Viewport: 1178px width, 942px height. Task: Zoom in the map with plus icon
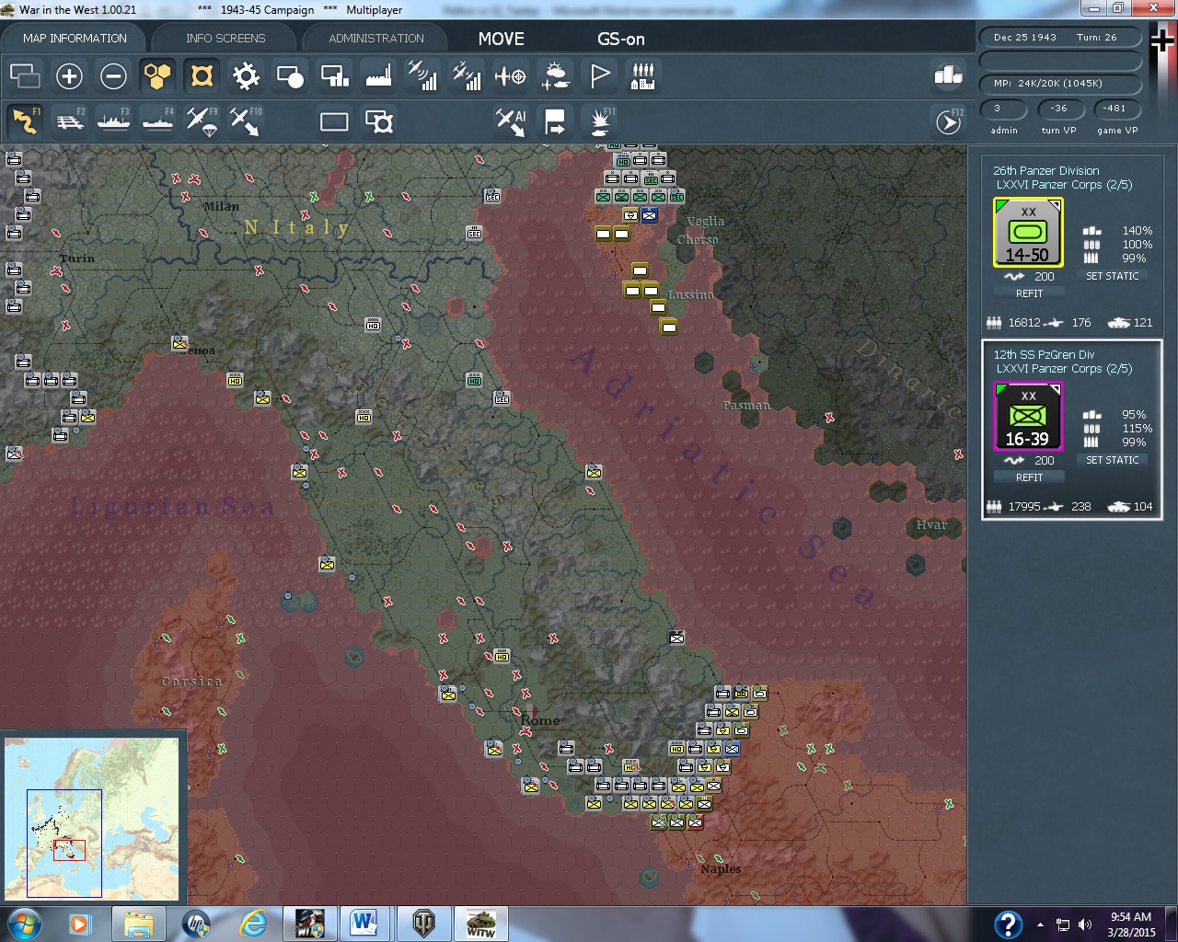pyautogui.click(x=69, y=75)
